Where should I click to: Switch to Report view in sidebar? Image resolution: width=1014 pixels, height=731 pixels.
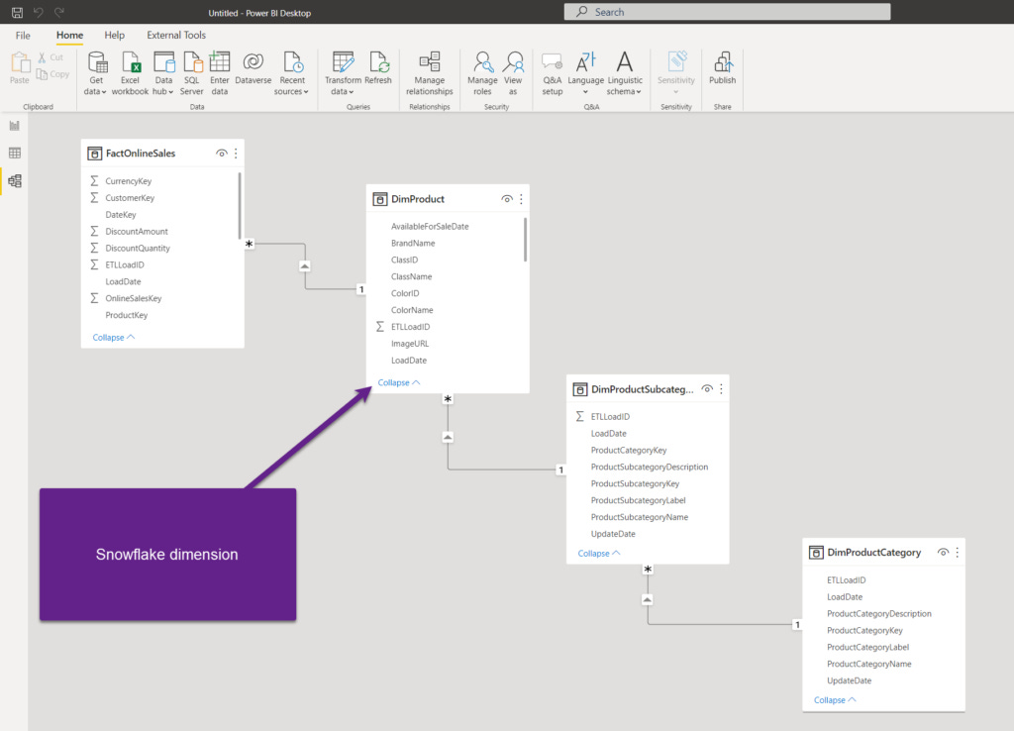point(14,126)
